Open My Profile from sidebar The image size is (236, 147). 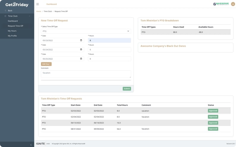[x=12, y=36]
